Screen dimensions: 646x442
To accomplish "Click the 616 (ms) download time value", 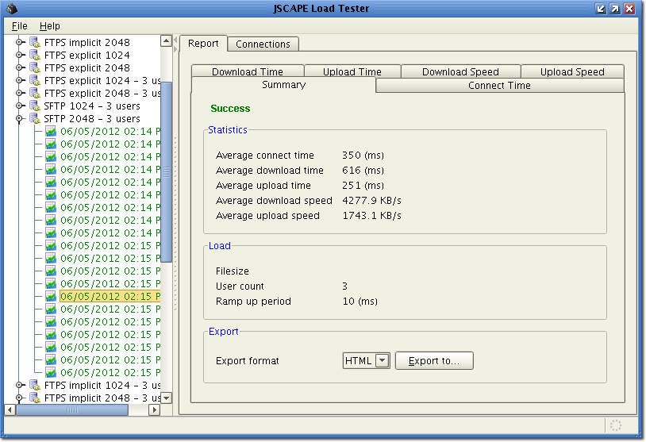I will (363, 171).
